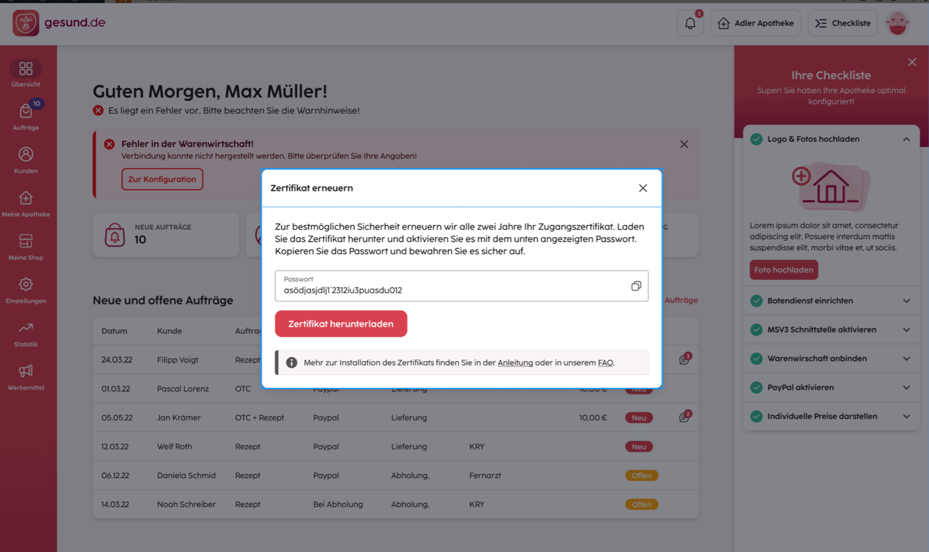Open the user avatar menu
Image resolution: width=929 pixels, height=552 pixels.
(x=898, y=23)
